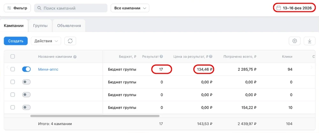Sort by the Клики column header
This screenshot has width=319, height=133.
[x=287, y=57]
